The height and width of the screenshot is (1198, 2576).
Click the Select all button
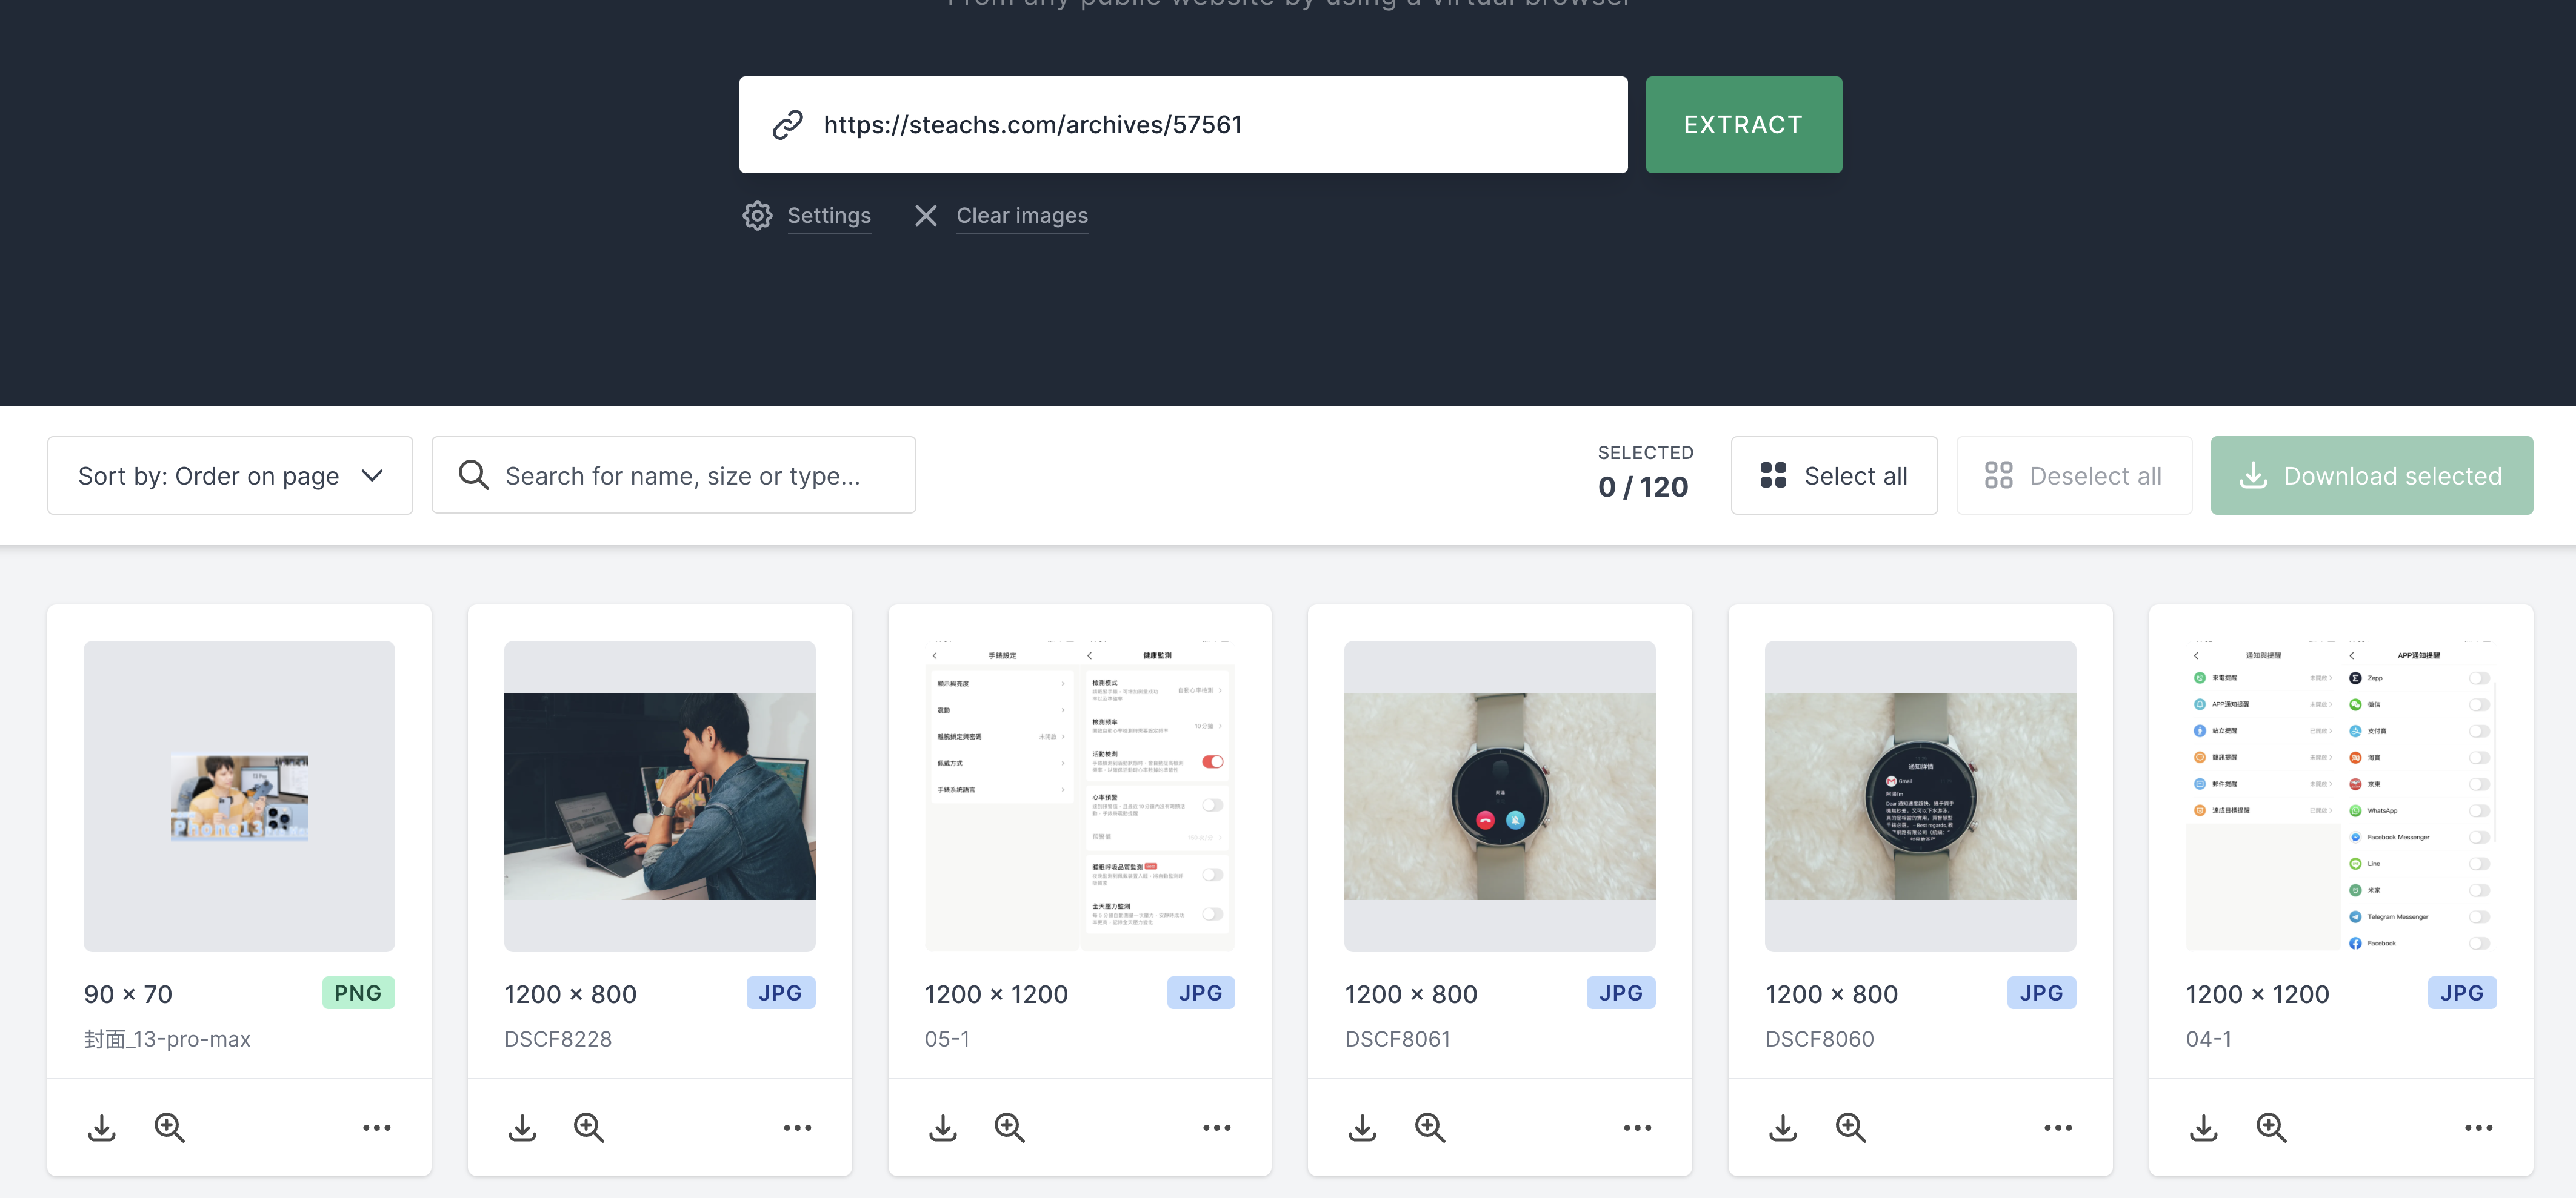click(x=1834, y=475)
